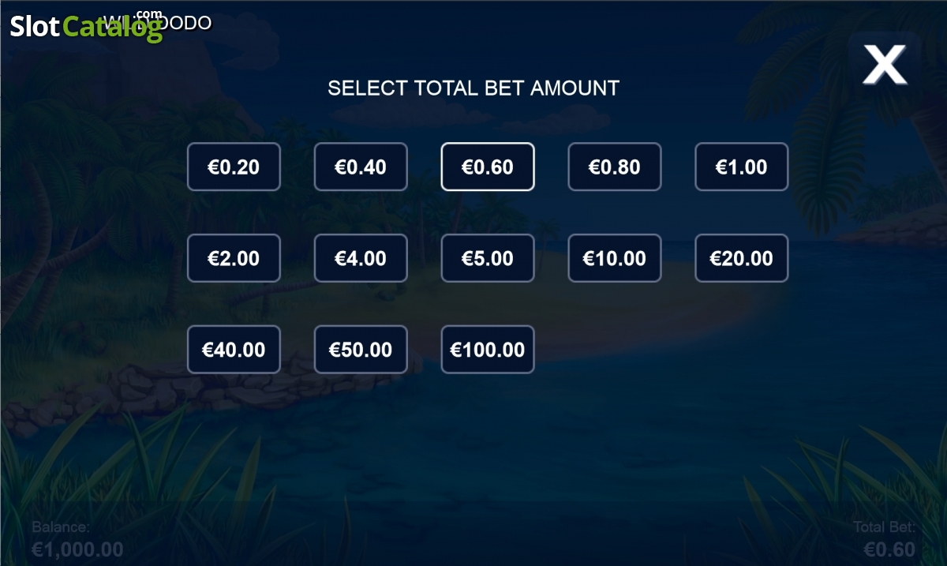Close the bet selection with X icon

coord(885,64)
